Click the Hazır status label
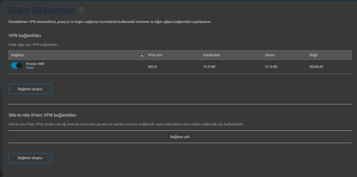Image resolution: width=357 pixels, height=177 pixels. click(30, 68)
